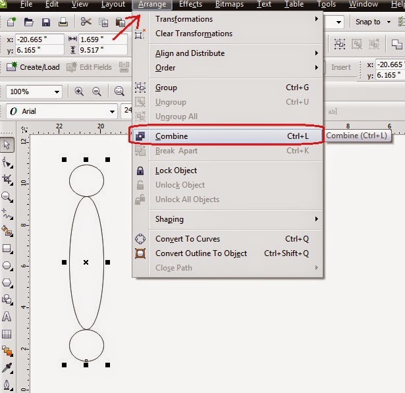Viewport: 405px width, 393px height.
Task: Click the Open folder icon
Action: point(28,22)
